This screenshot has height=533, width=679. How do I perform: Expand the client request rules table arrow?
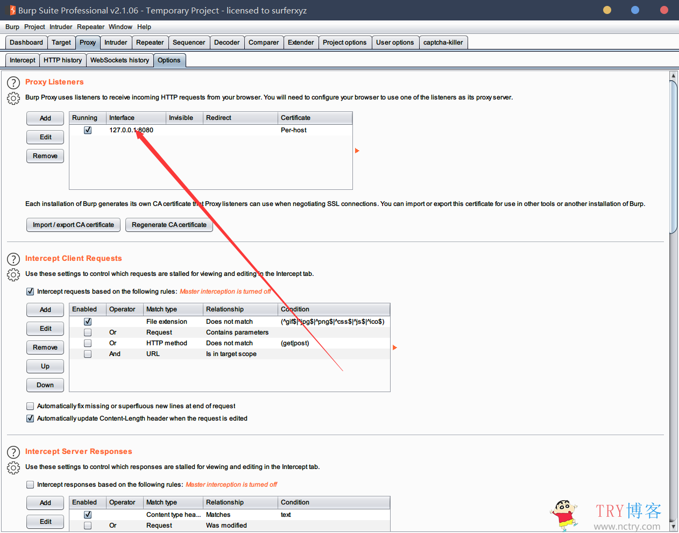click(395, 347)
